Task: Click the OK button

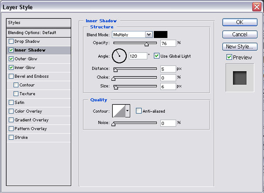Action: [240, 22]
